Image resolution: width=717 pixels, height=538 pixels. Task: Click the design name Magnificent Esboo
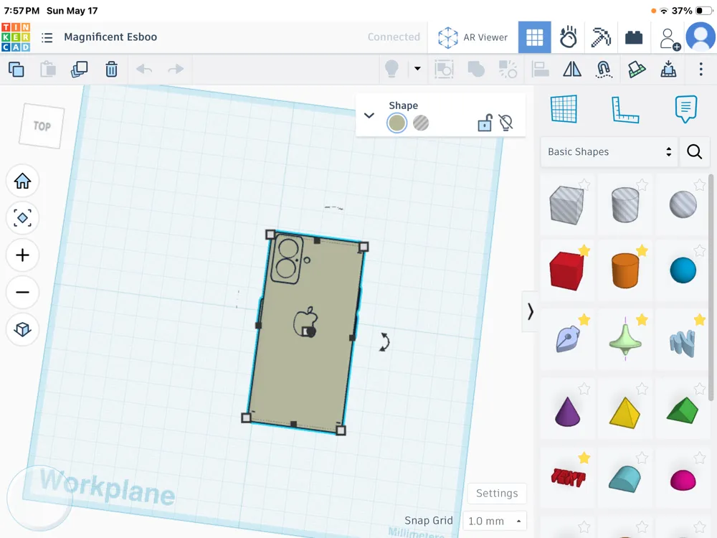coord(110,37)
